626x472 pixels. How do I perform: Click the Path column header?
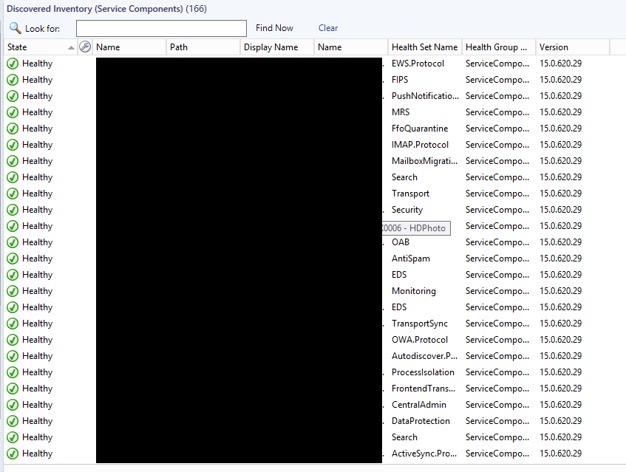tap(179, 47)
